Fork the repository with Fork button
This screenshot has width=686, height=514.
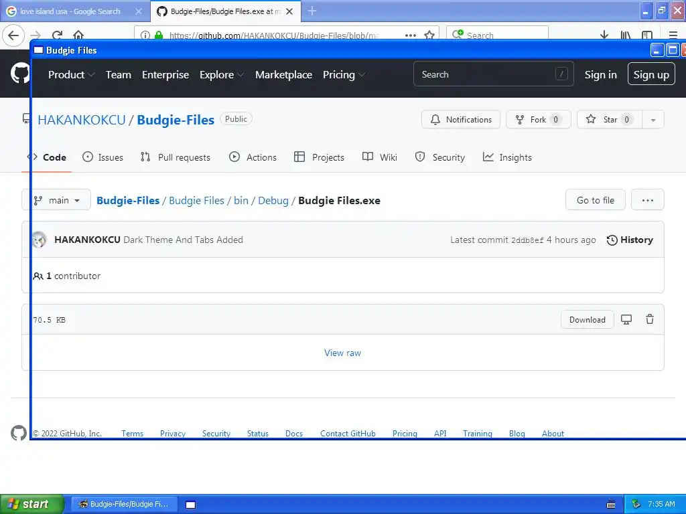coord(538,120)
